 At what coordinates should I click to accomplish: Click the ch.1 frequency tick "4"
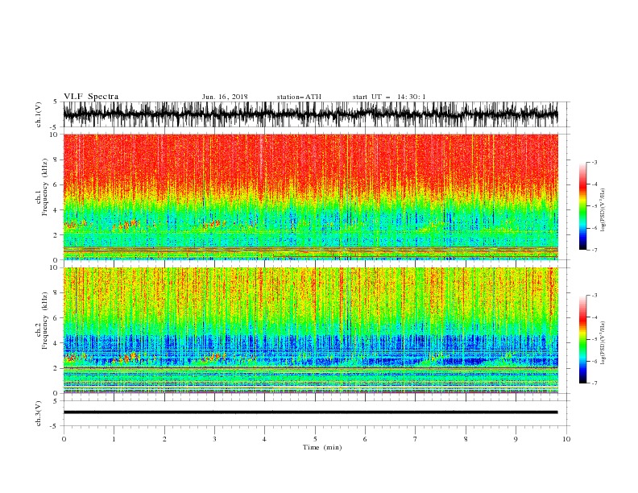(56, 210)
